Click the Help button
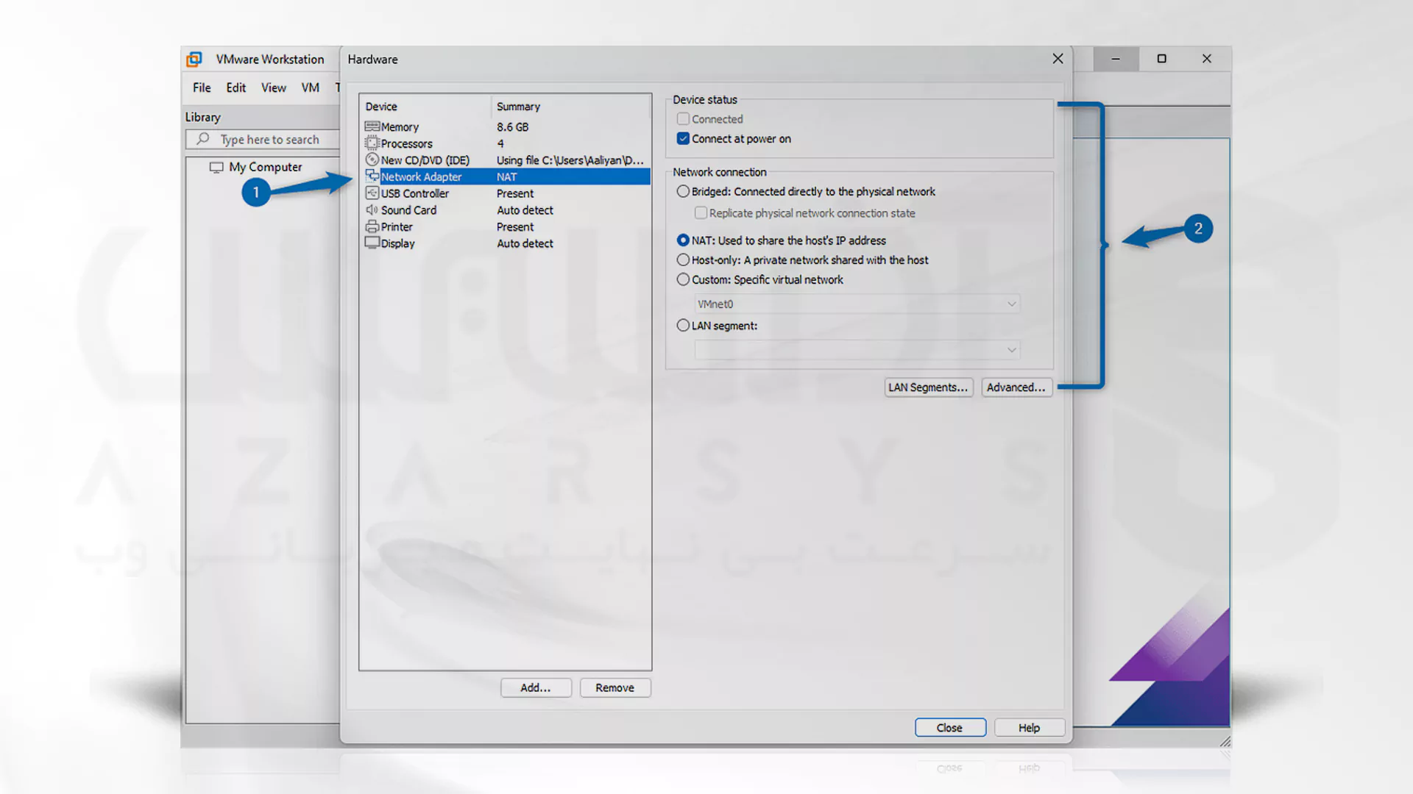The height and width of the screenshot is (794, 1413). click(x=1030, y=727)
